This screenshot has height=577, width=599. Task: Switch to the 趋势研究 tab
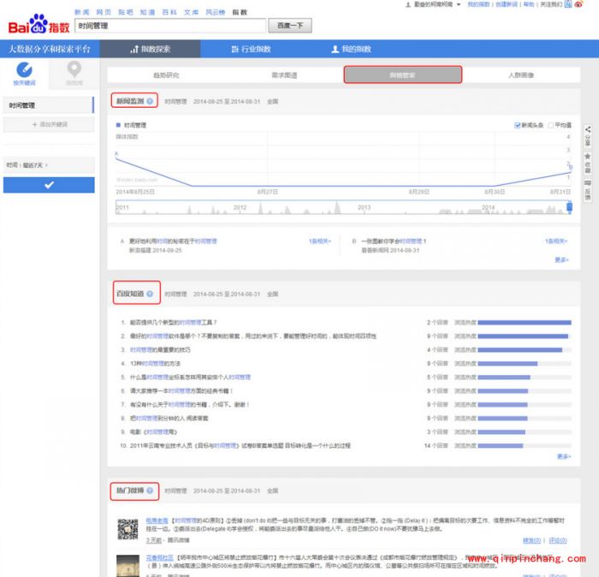click(166, 75)
